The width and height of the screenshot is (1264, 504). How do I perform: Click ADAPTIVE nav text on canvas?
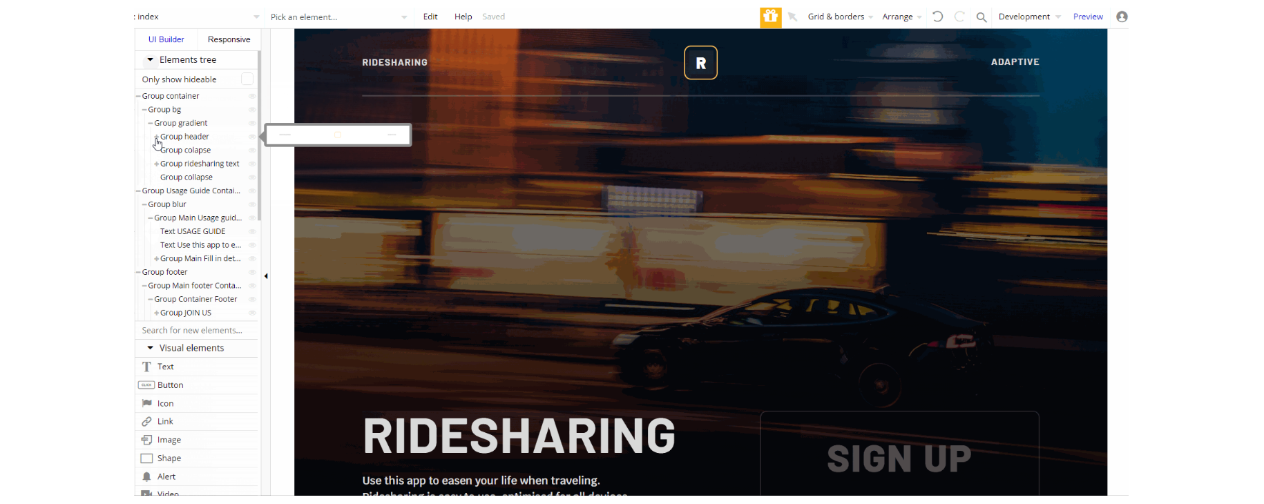pos(1015,62)
